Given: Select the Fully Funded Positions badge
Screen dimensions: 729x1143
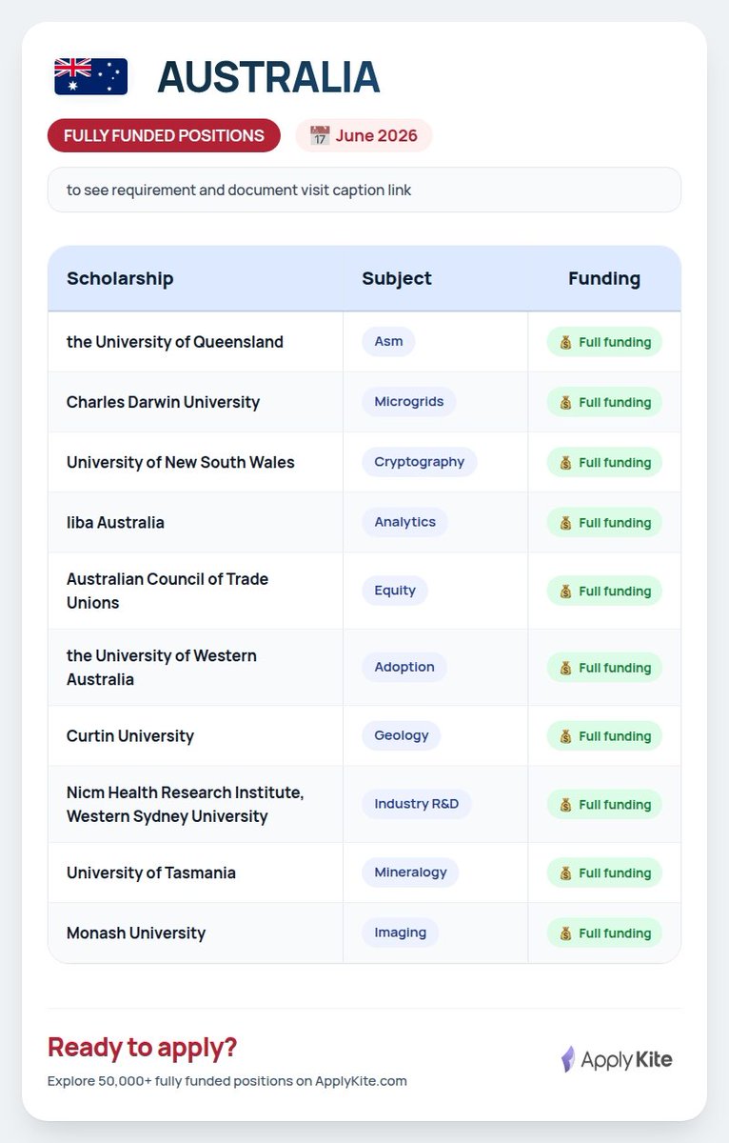Looking at the screenshot, I should click(x=164, y=135).
